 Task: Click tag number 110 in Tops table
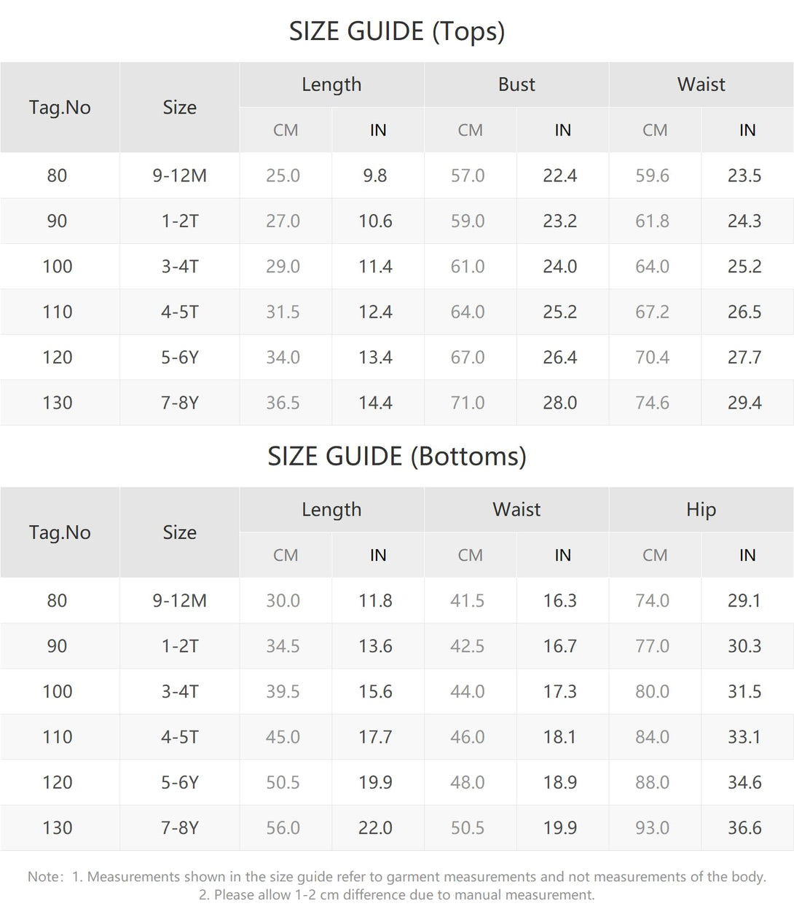point(58,312)
